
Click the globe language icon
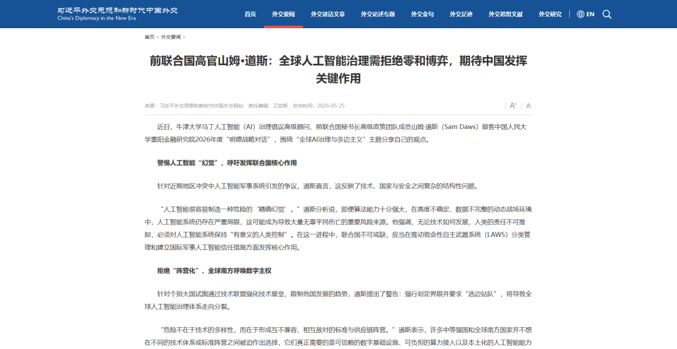tap(580, 14)
